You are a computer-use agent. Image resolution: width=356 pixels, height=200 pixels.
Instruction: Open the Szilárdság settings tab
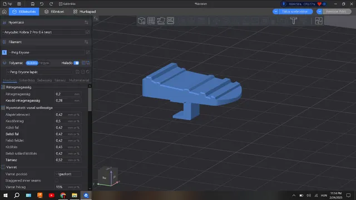click(27, 80)
